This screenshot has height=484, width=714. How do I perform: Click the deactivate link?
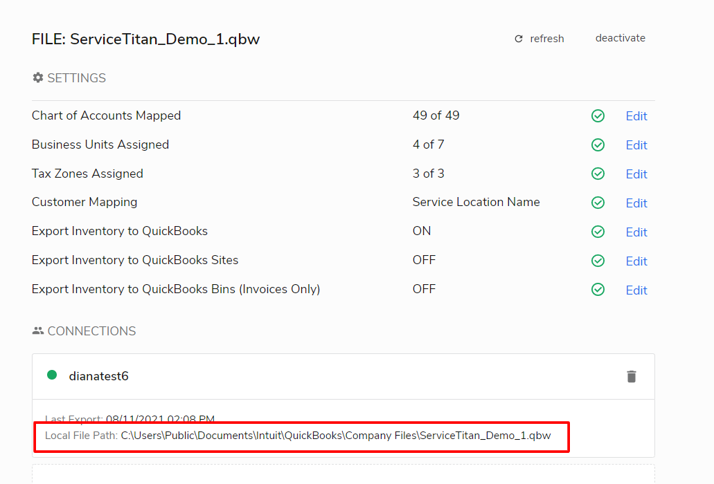621,38
